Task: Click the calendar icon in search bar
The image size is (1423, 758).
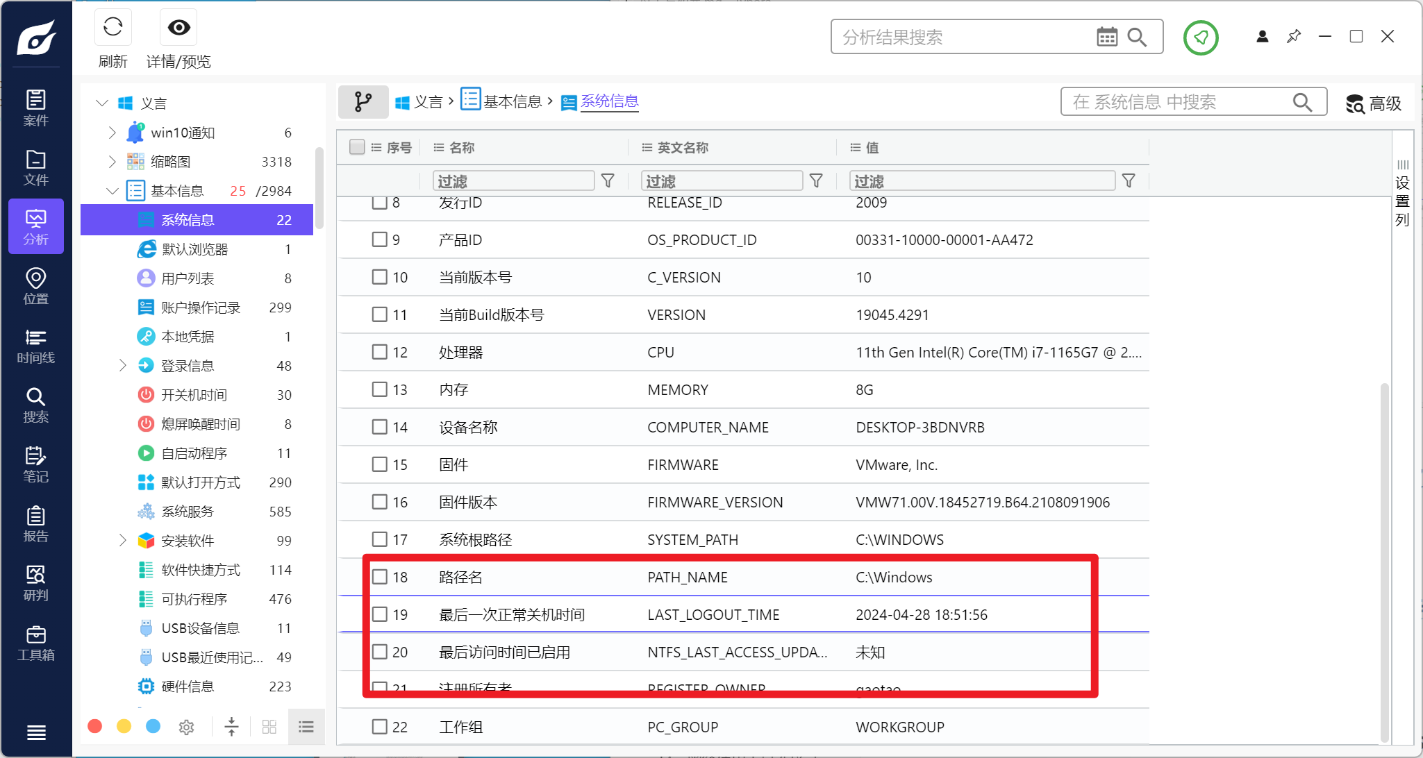Action: pyautogui.click(x=1106, y=37)
